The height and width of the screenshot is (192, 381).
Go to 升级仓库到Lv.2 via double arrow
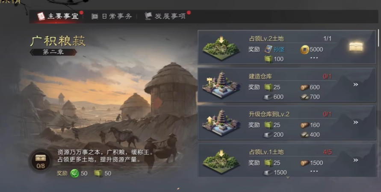[355, 122]
